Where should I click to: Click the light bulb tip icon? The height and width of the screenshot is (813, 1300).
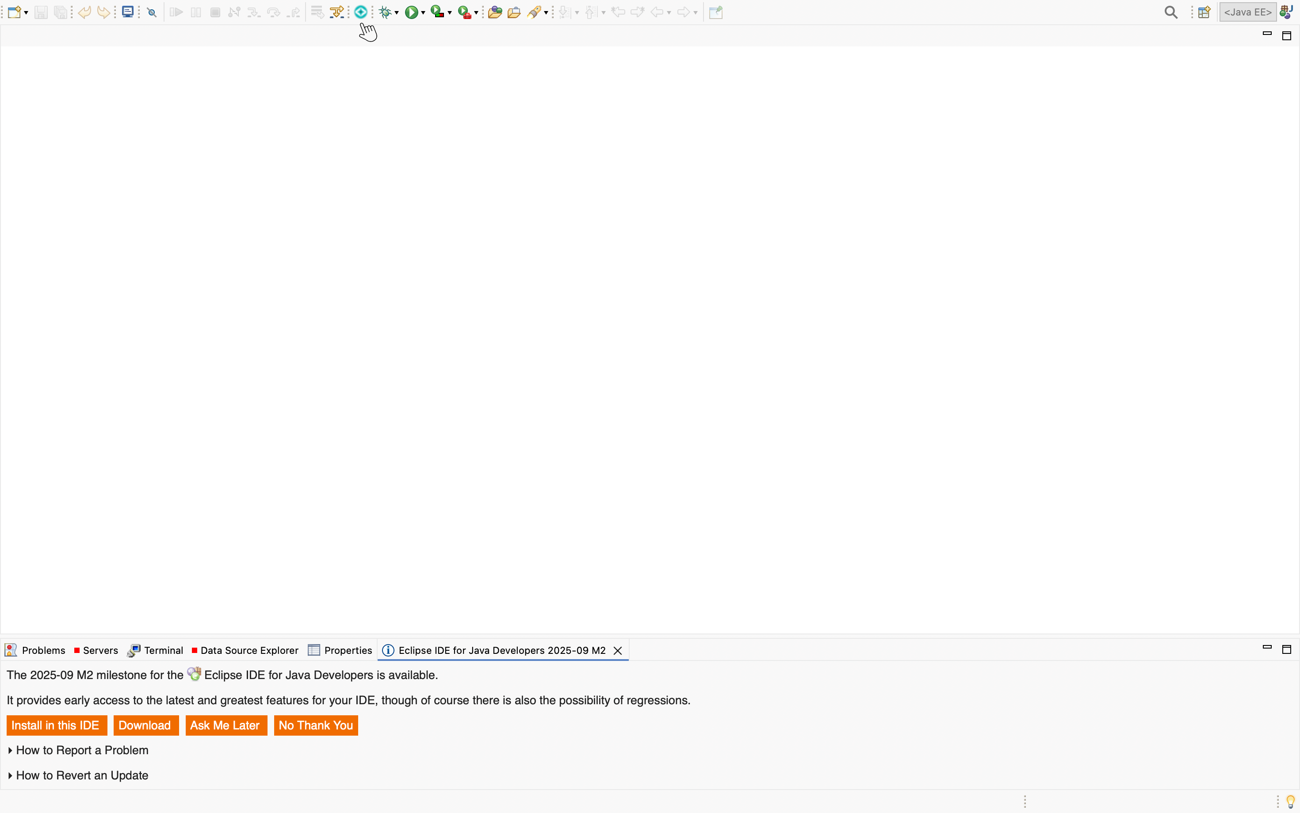[1290, 802]
